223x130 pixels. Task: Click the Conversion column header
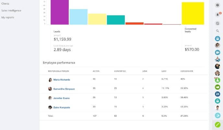tap(187, 71)
